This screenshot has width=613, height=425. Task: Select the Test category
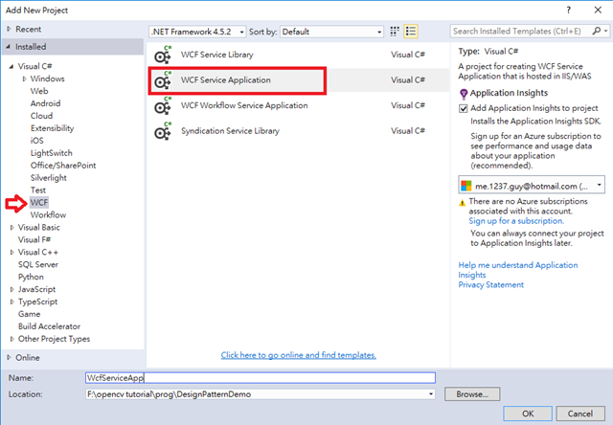(x=38, y=190)
